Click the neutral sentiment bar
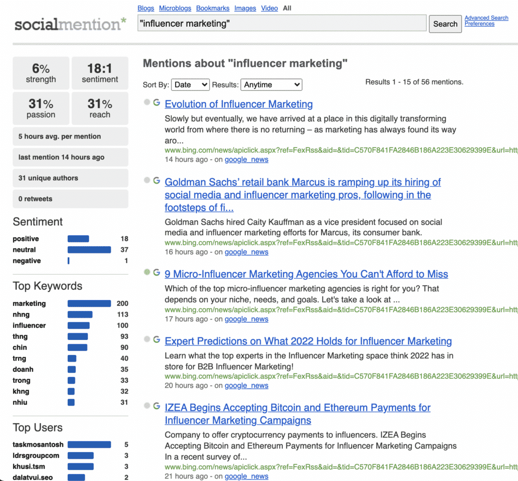Viewport: 518px width, 481px height. pyautogui.click(x=89, y=250)
